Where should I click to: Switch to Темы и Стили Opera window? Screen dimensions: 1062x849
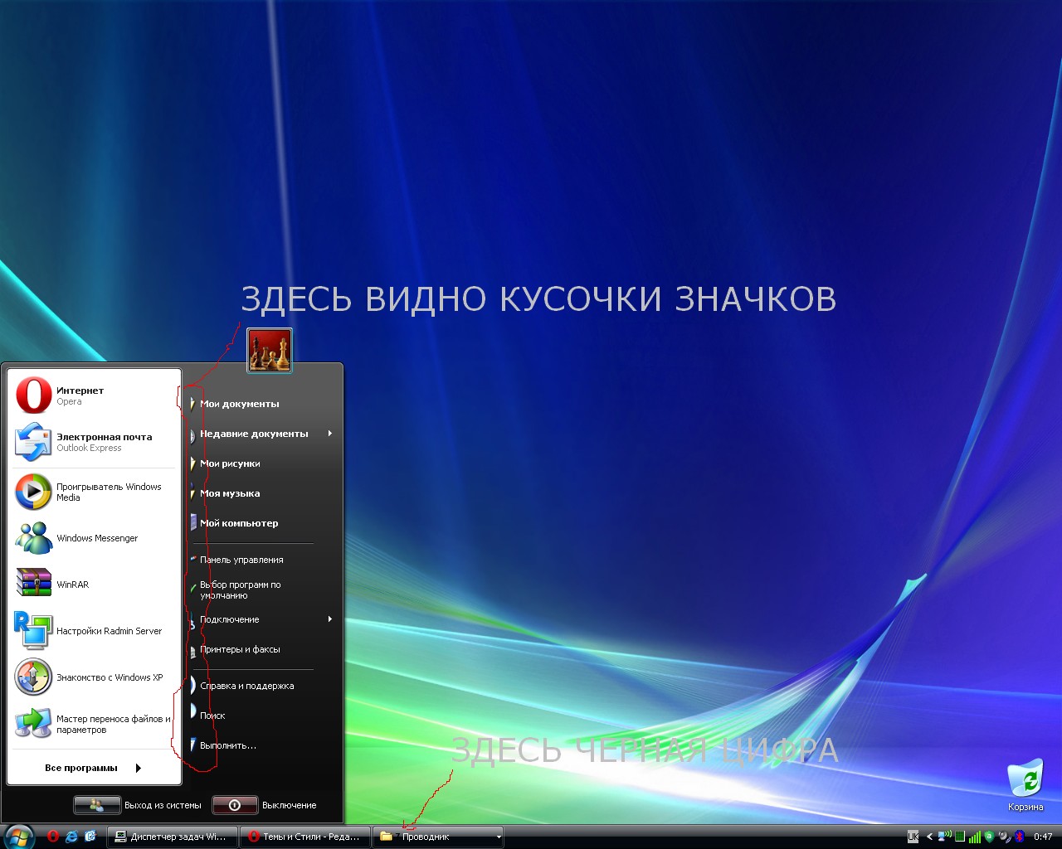coord(304,837)
